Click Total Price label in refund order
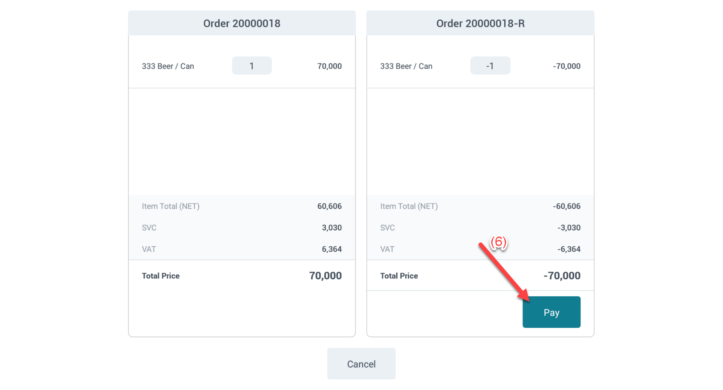 point(399,276)
